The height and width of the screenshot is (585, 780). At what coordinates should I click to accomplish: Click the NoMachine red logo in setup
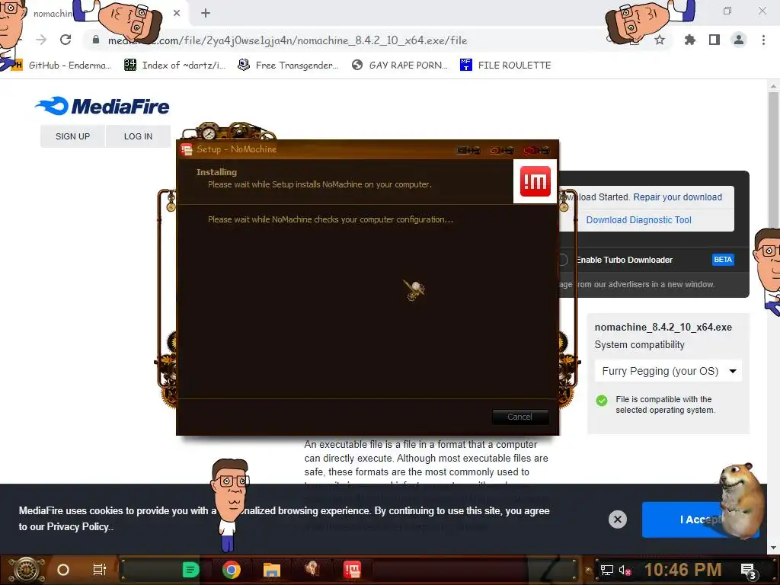535,181
